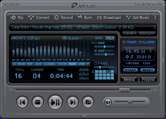Open help with the question mark button
The image size is (166, 119).
[138, 4]
